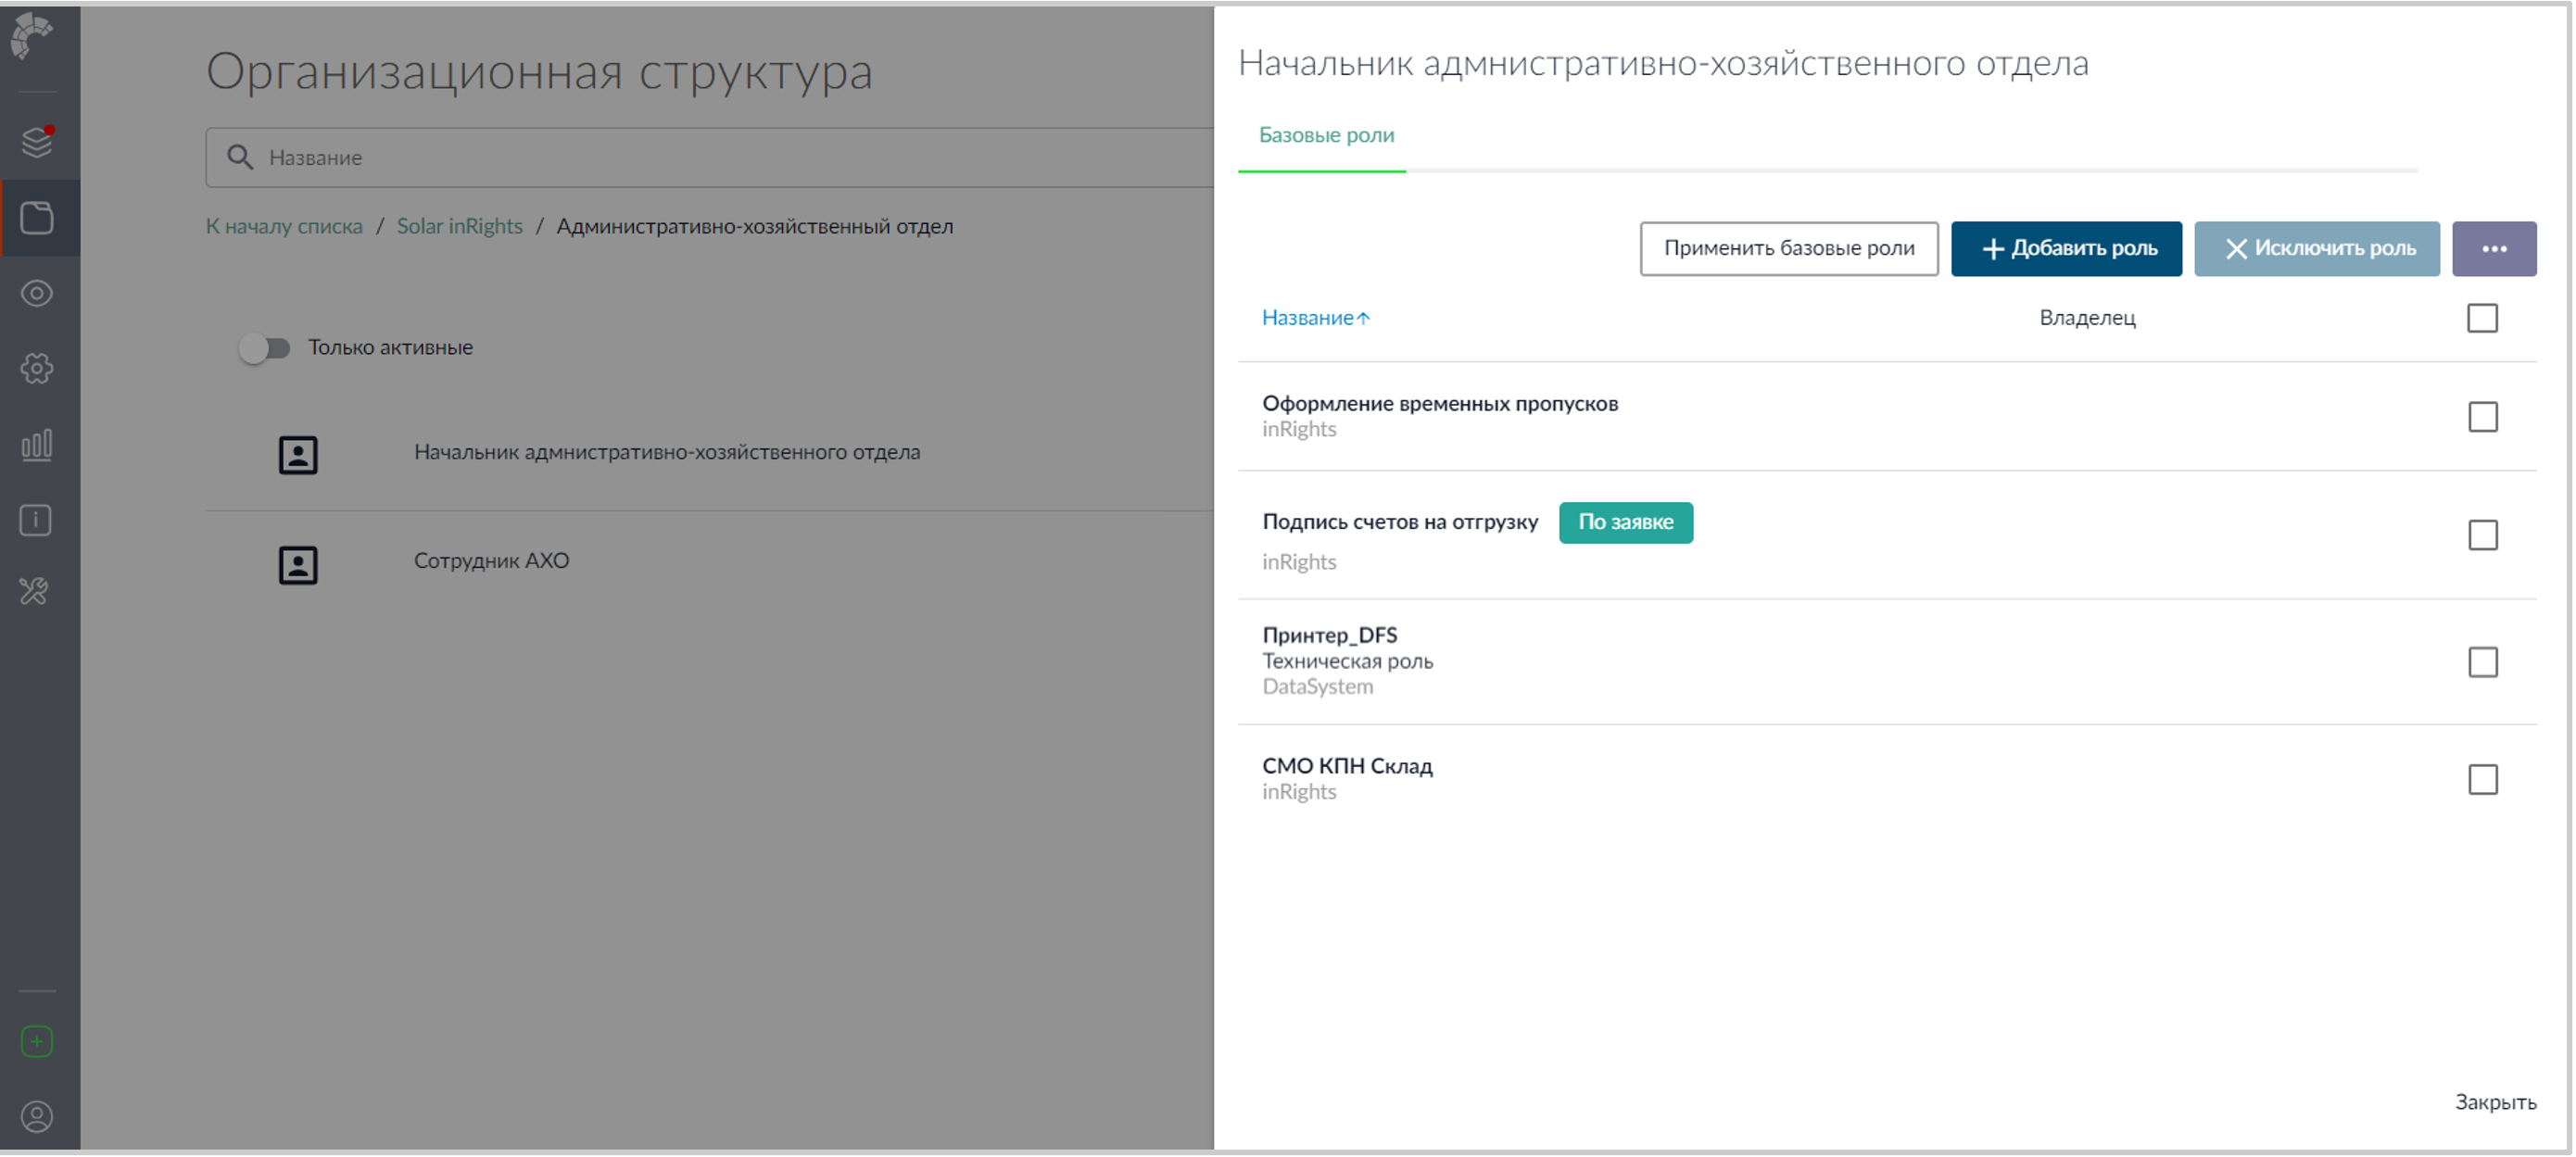Image resolution: width=2576 pixels, height=1157 pixels.
Task: Open the user profile icon at bottom
Action: (37, 1116)
